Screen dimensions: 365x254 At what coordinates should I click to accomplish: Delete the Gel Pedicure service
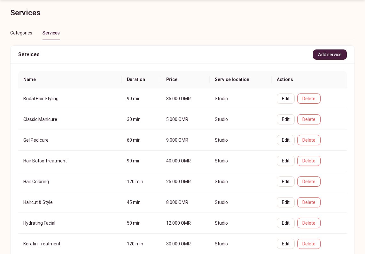(x=309, y=140)
